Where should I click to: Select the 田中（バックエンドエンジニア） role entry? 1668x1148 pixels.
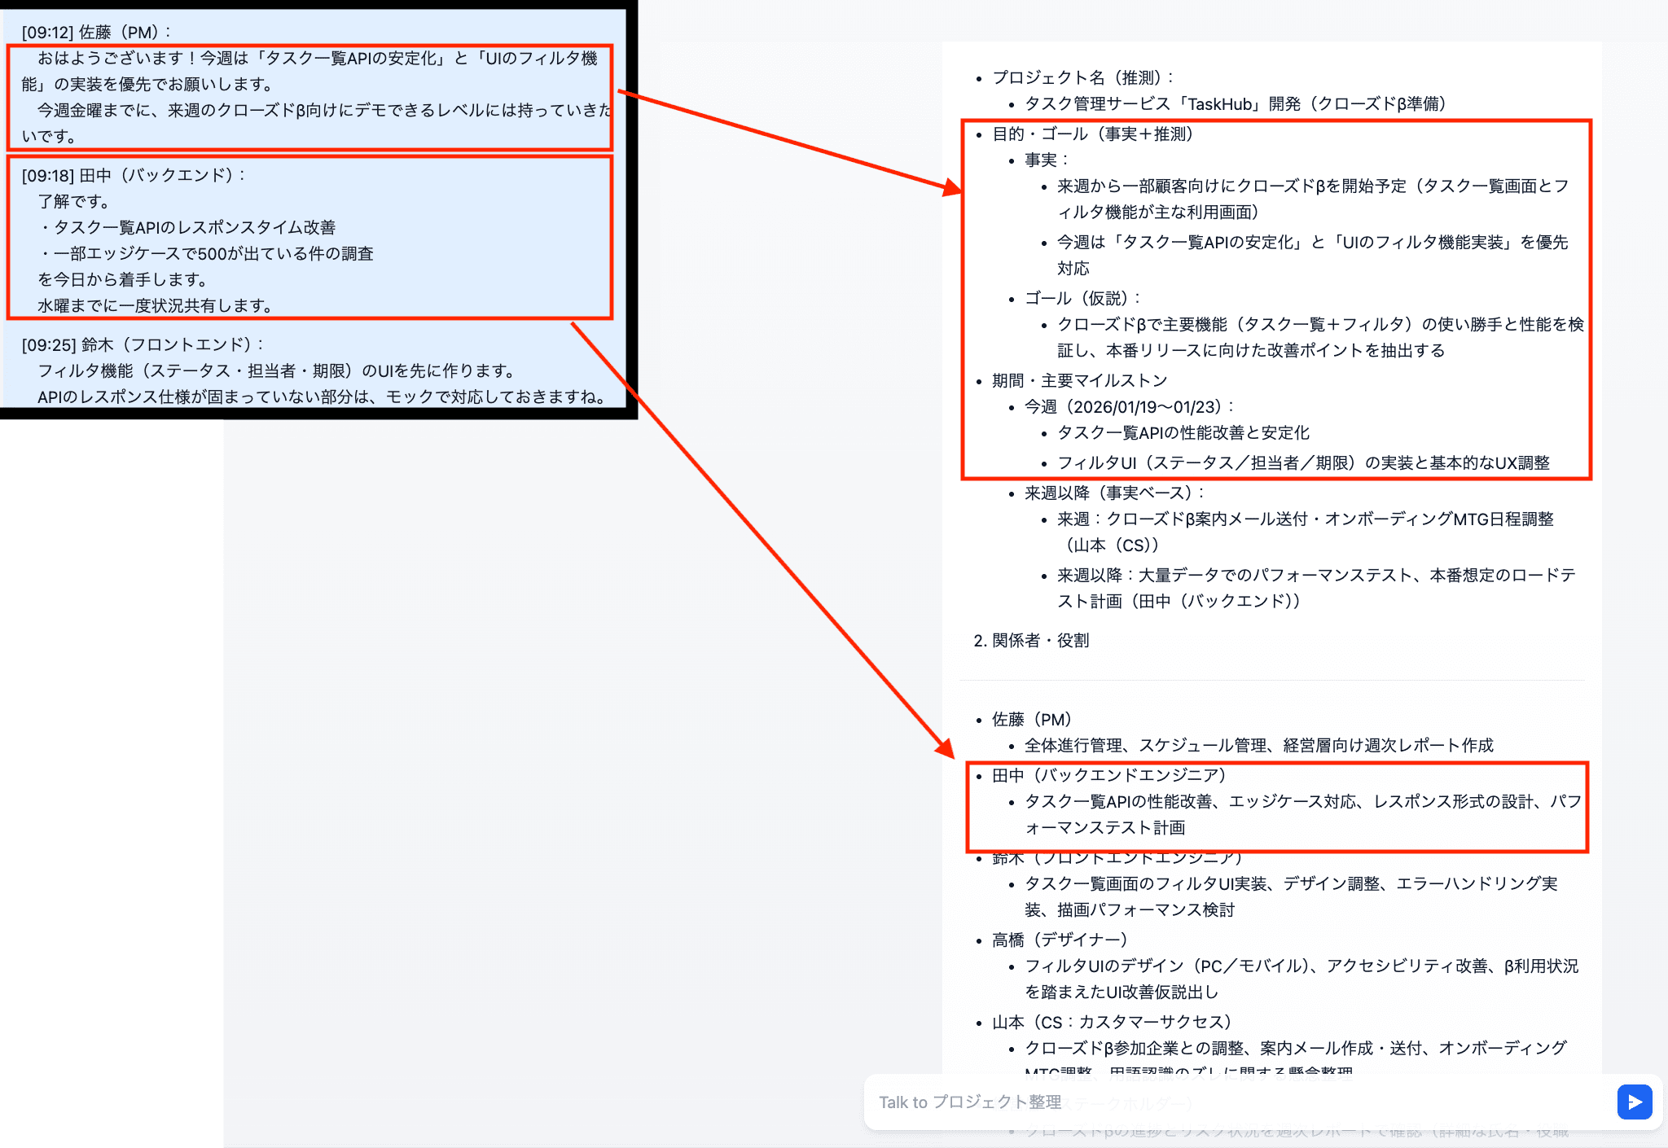[1108, 775]
